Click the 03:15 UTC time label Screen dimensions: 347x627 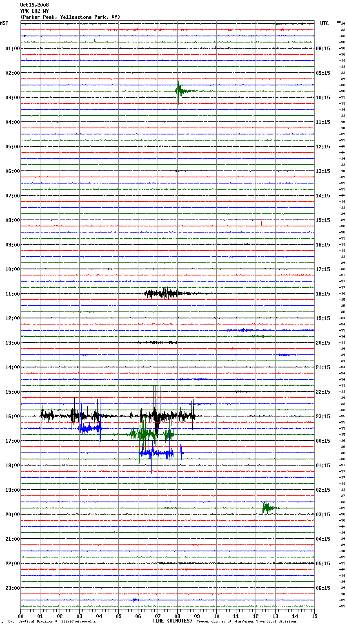pyautogui.click(x=323, y=515)
